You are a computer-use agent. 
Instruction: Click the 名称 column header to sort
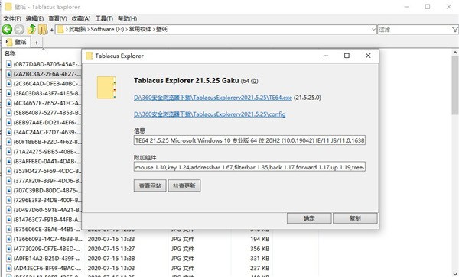tap(10, 53)
